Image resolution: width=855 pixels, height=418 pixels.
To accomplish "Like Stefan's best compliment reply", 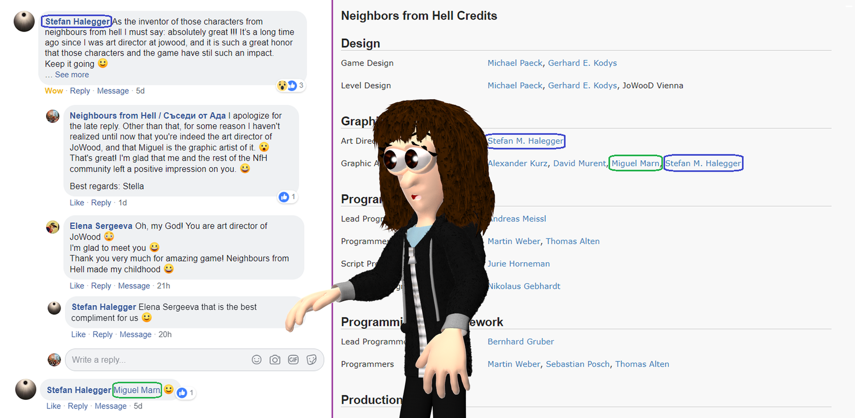I will click(78, 334).
